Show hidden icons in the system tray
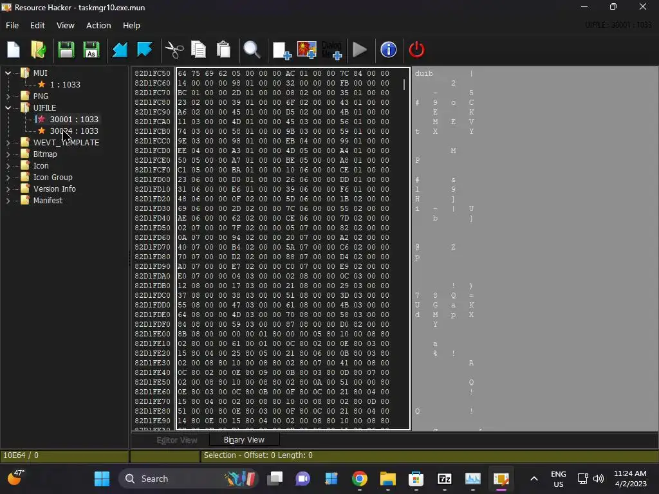This screenshot has width=659, height=494. 534,479
